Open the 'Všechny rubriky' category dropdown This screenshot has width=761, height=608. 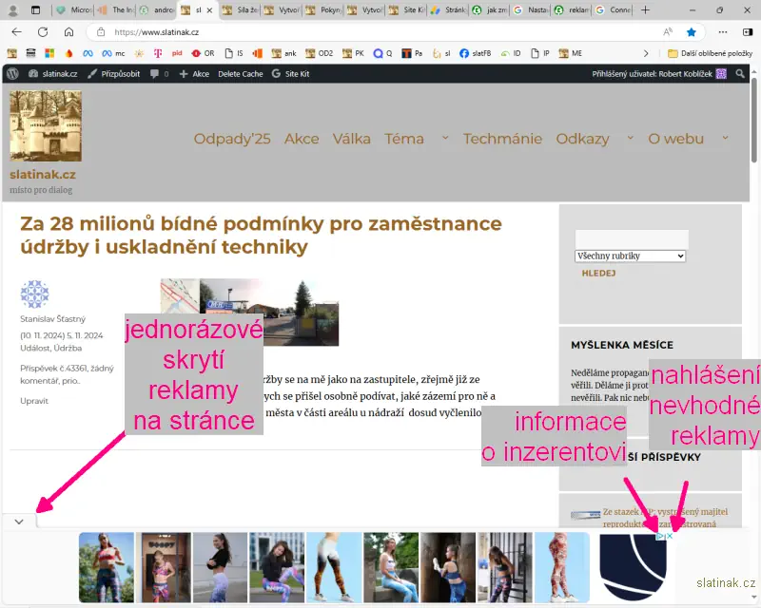(x=630, y=256)
